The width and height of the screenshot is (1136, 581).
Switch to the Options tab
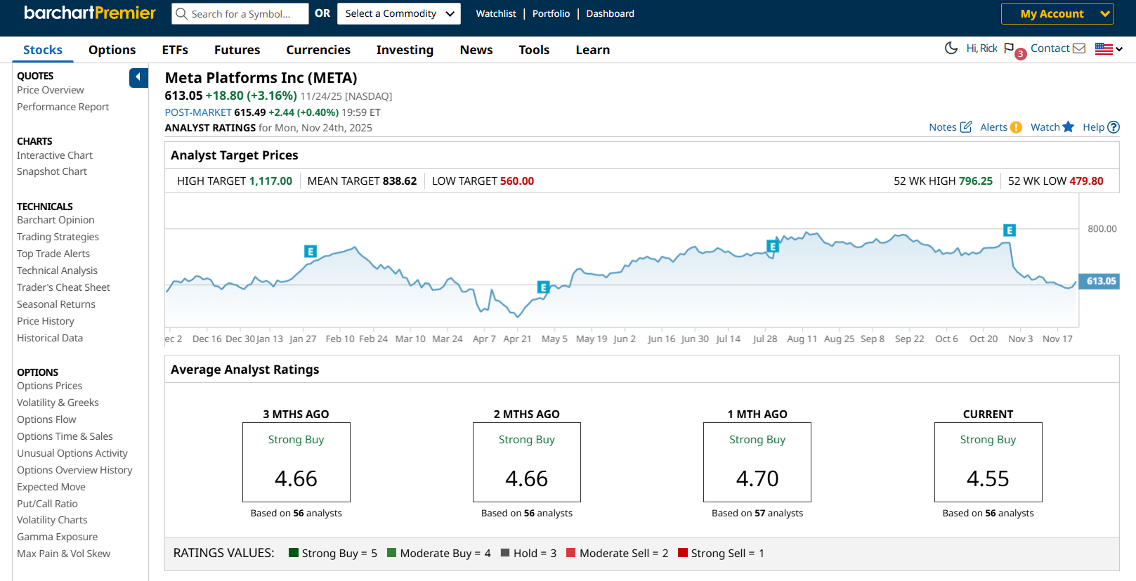tap(112, 50)
